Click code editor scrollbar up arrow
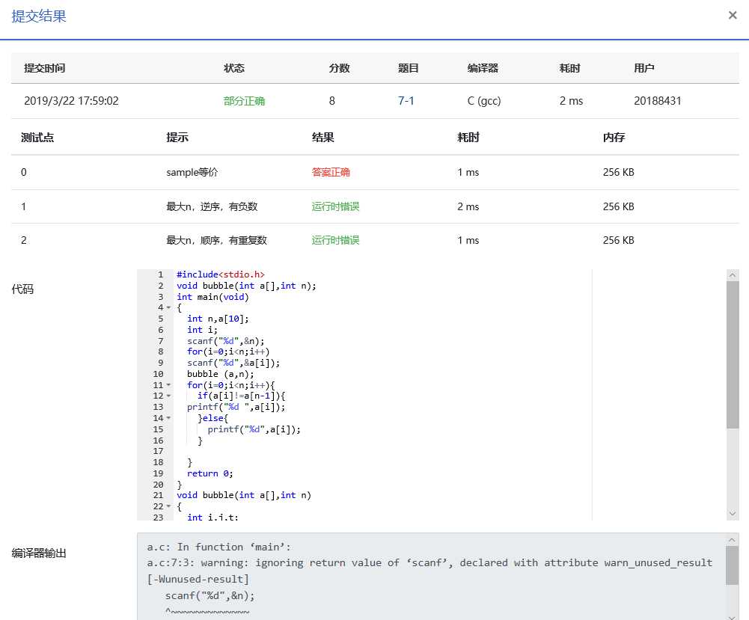 tap(733, 275)
